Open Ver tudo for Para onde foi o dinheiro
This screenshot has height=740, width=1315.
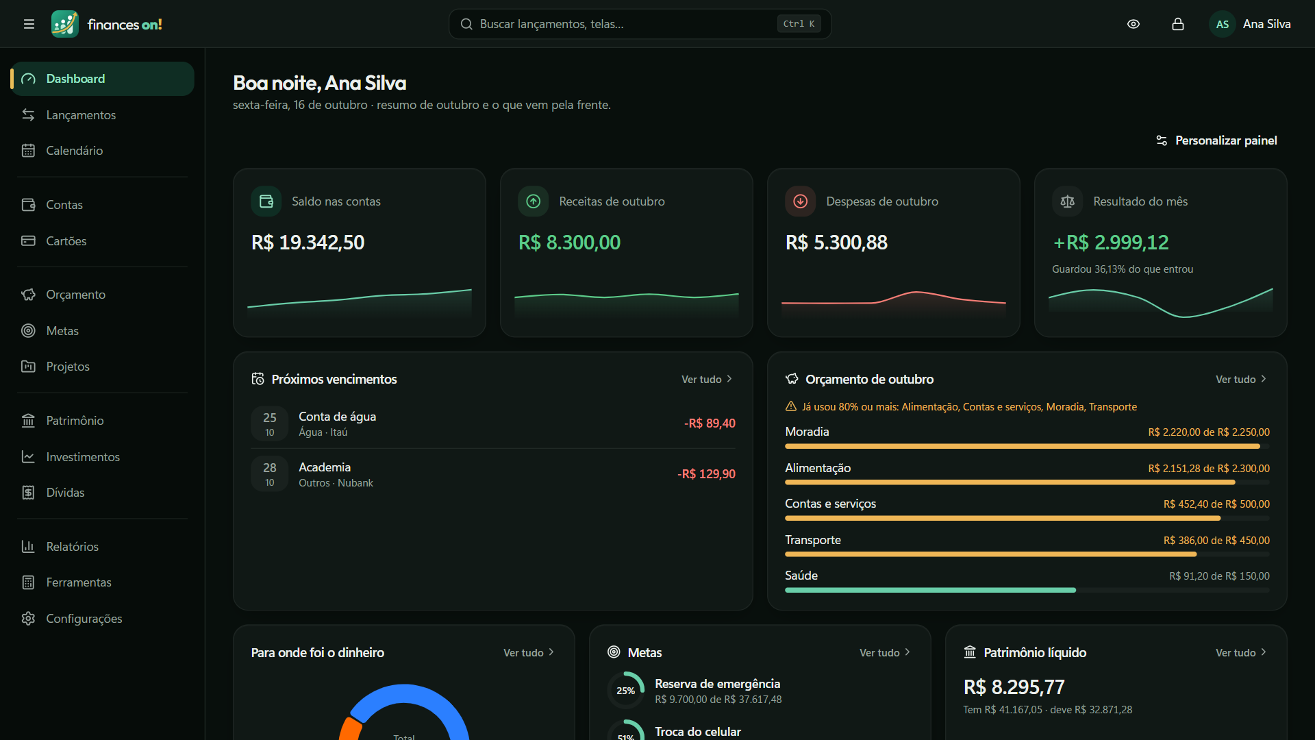tap(529, 653)
